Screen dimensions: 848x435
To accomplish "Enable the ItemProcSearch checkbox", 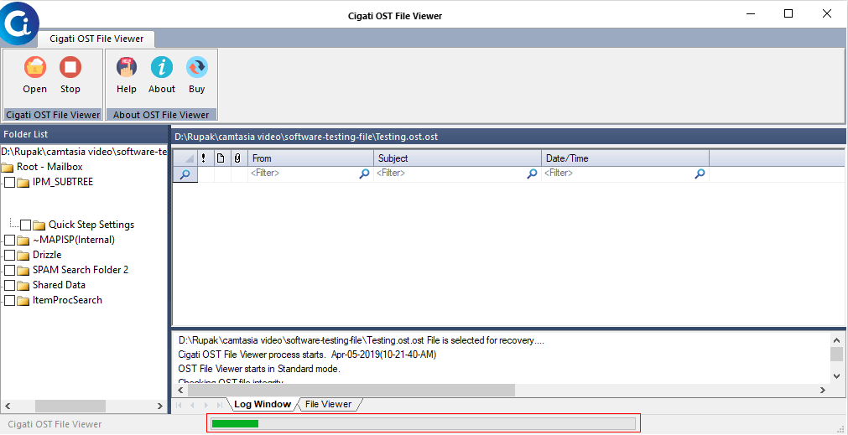I will pos(10,300).
